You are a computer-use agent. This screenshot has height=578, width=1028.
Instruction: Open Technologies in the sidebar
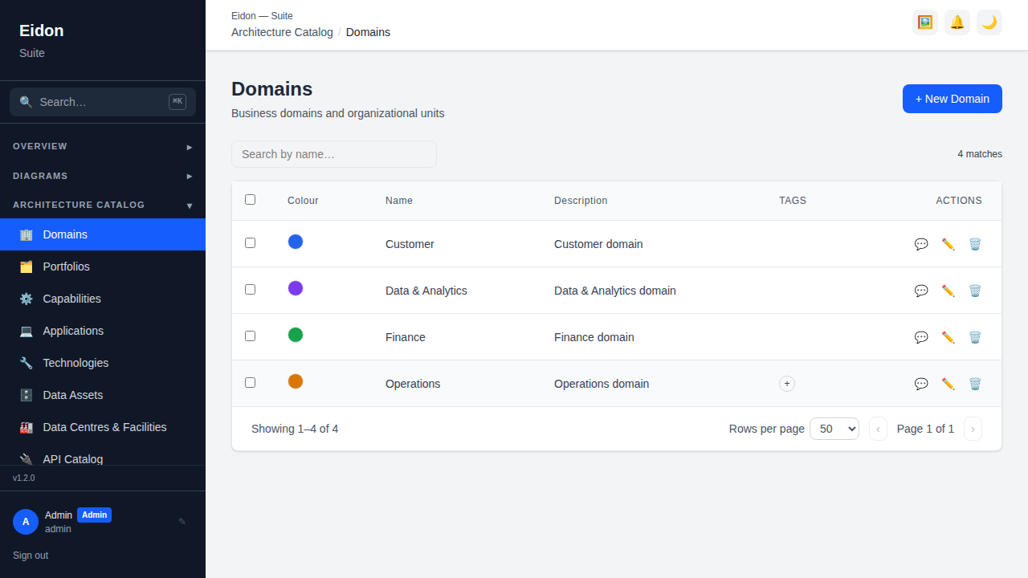click(x=103, y=363)
